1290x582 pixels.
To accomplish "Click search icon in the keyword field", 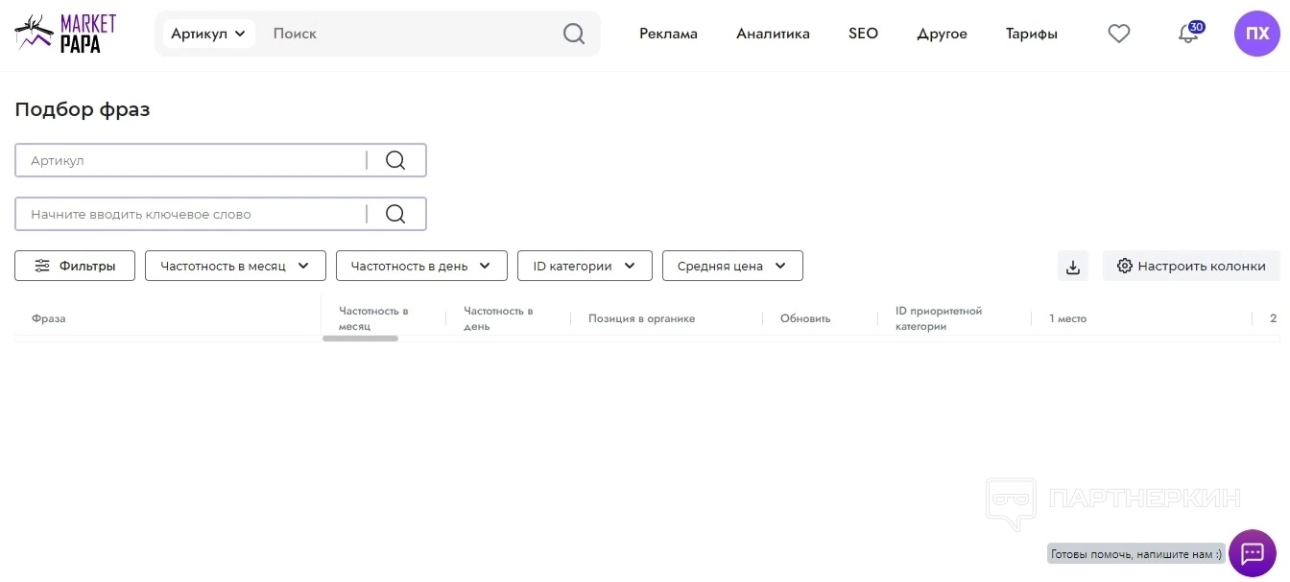I will coord(395,214).
